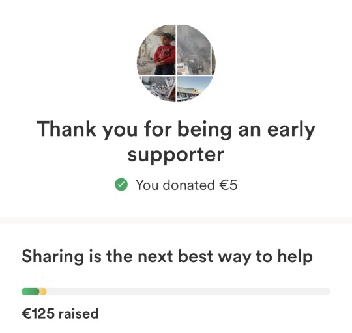
Task: Open the smoky gray top-right collage photo
Action: click(196, 49)
